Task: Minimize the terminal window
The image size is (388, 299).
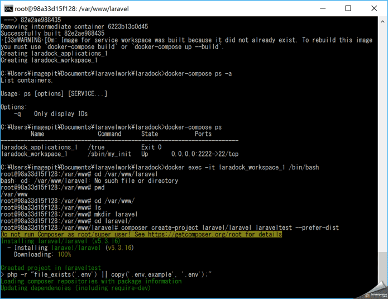Action: (322, 8)
